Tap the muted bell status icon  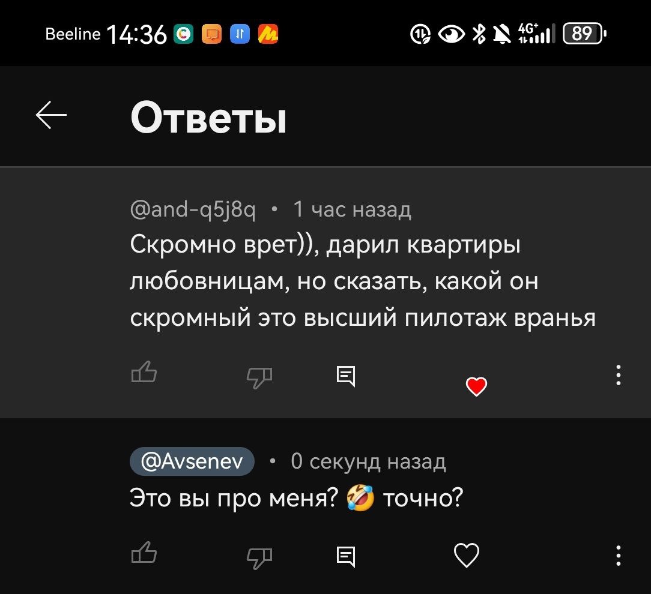pos(502,34)
